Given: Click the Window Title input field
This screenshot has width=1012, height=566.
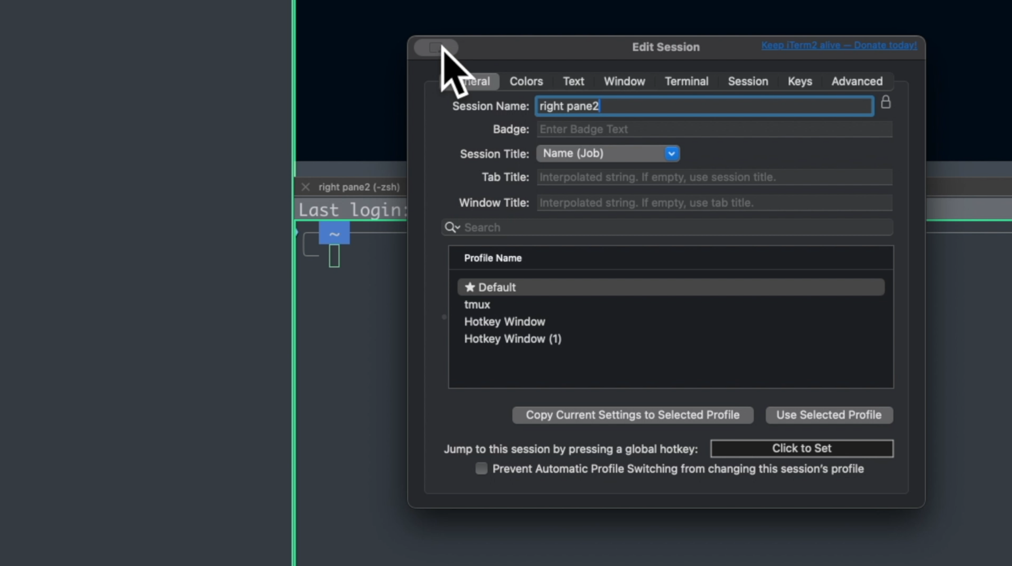Looking at the screenshot, I should tap(714, 202).
